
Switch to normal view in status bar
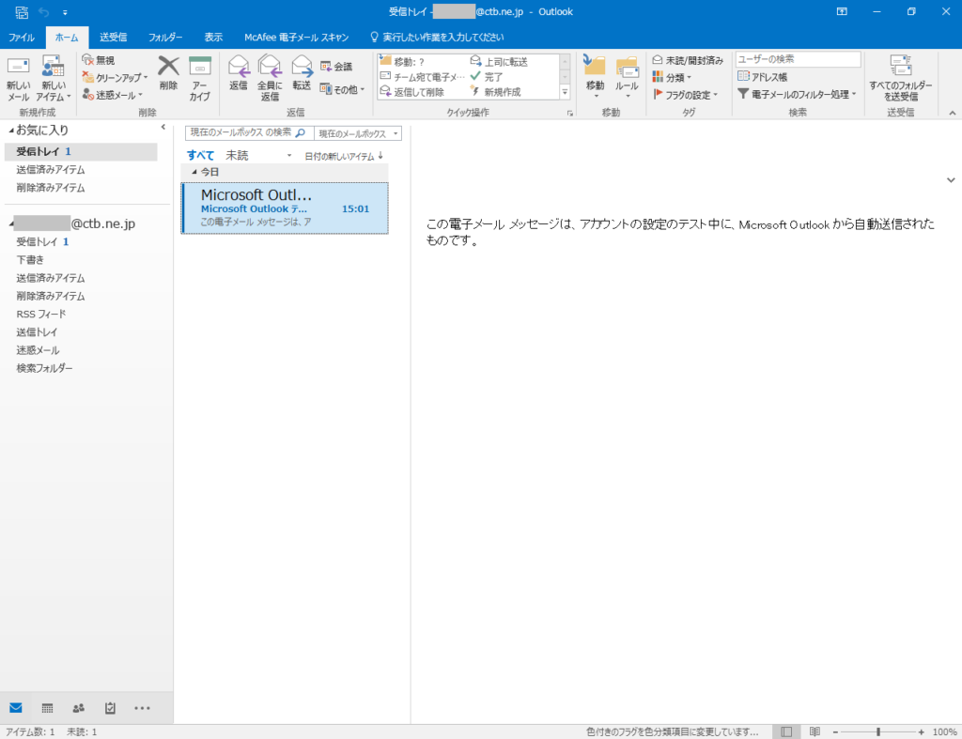tap(786, 731)
